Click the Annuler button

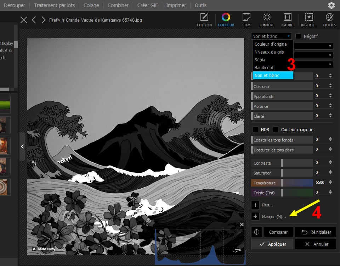(x=316, y=244)
